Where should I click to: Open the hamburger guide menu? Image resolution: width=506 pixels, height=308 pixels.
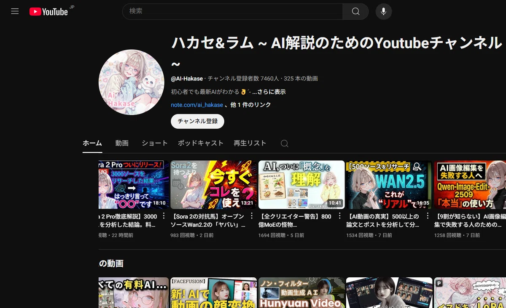[x=15, y=11]
